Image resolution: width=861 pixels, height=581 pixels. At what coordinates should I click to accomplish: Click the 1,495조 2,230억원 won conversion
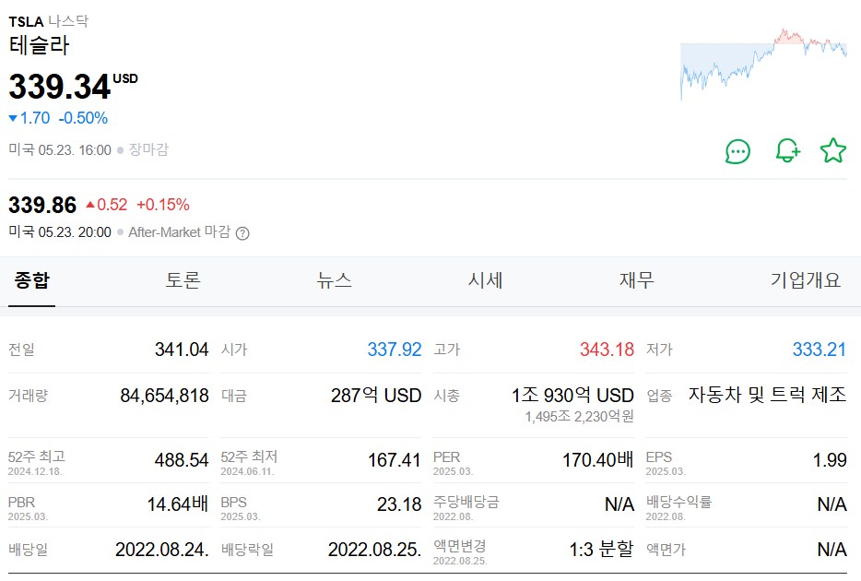[x=579, y=417]
